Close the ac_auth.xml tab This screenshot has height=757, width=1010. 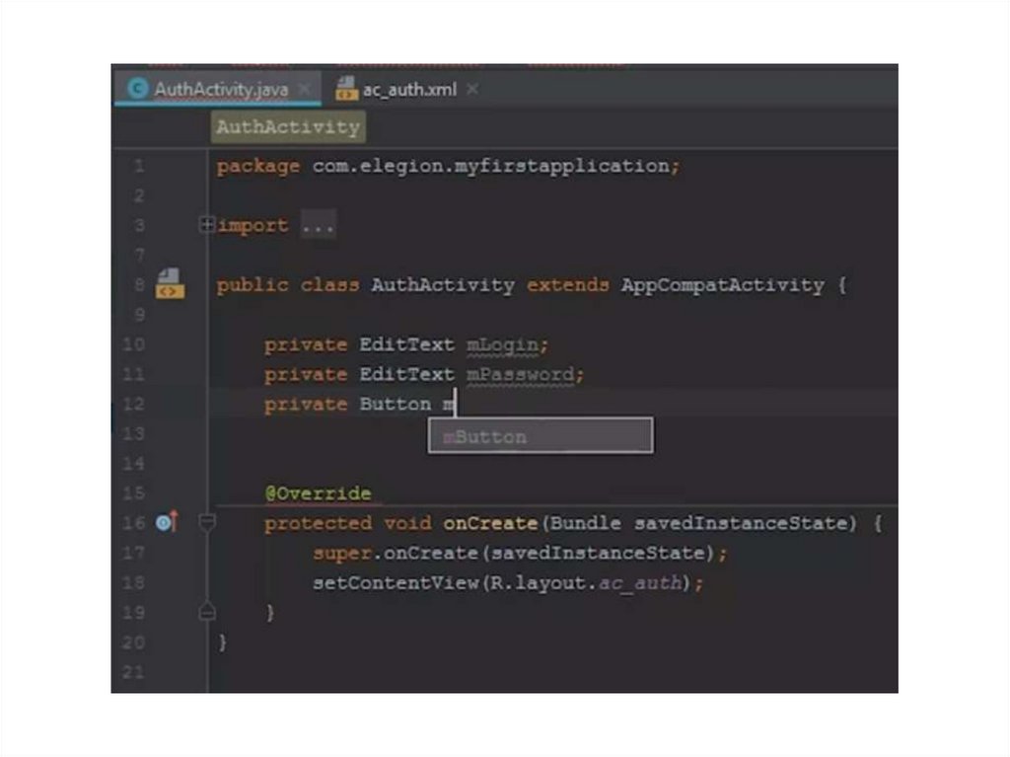[x=472, y=89]
